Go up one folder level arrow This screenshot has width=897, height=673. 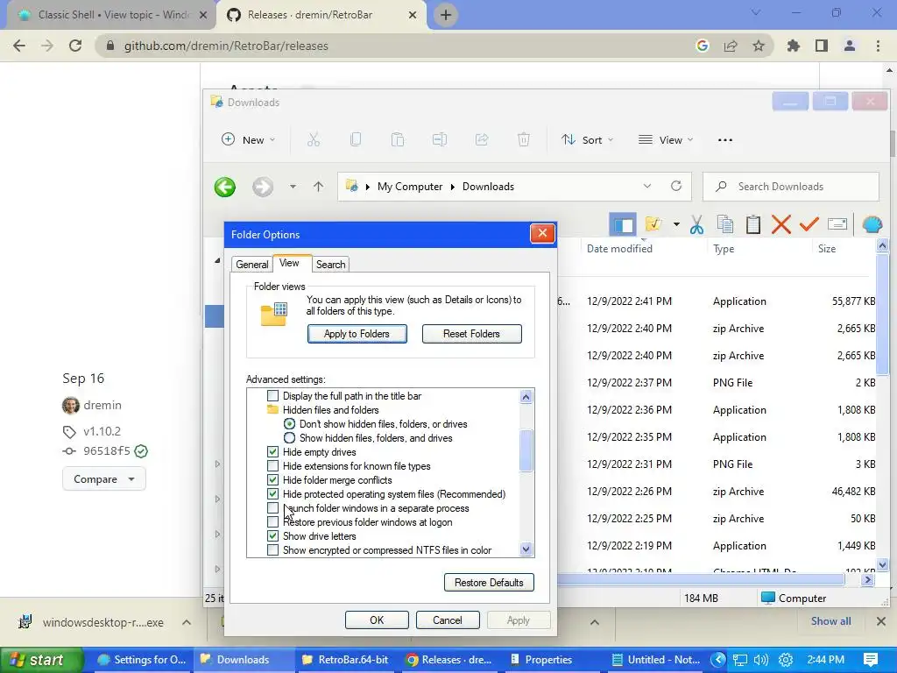(x=318, y=187)
